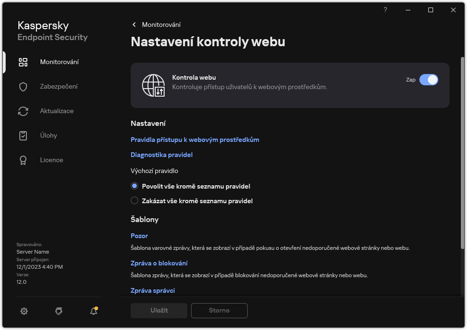Go back using the arrow beside Monitorování
This screenshot has height=330, width=467.
(x=134, y=25)
